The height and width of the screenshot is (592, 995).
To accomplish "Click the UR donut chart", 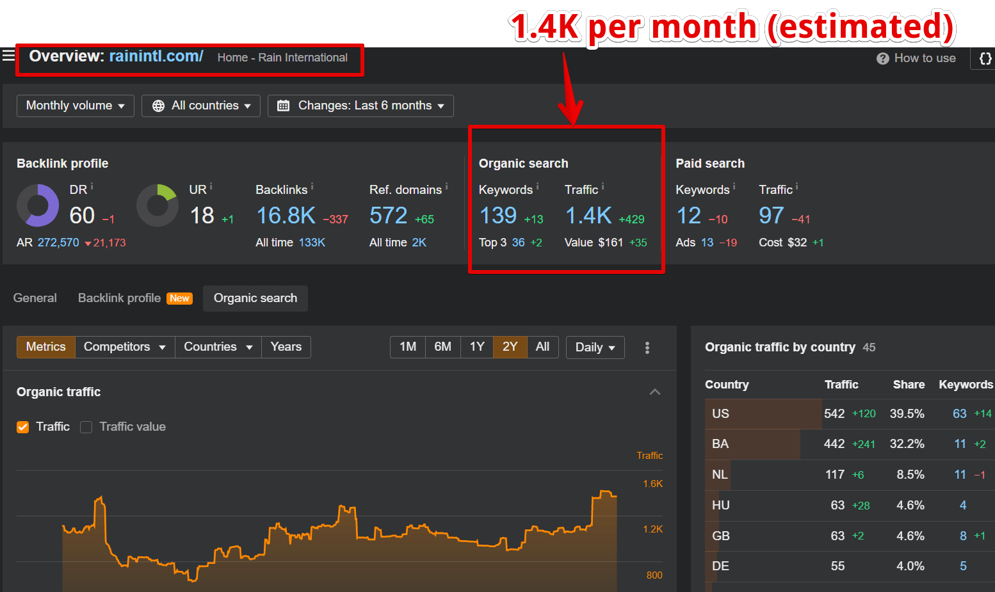I will point(158,205).
